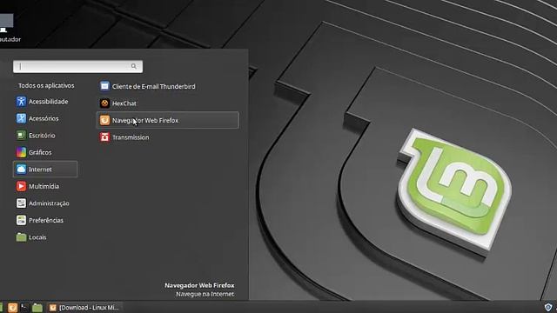Image resolution: width=557 pixels, height=313 pixels.
Task: Click the Preferências category icon
Action: [x=21, y=220]
